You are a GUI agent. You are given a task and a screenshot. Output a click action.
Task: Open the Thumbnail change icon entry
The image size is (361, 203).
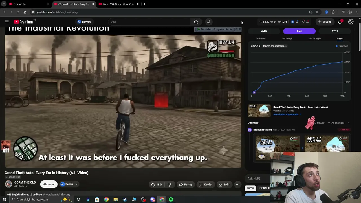(250, 130)
